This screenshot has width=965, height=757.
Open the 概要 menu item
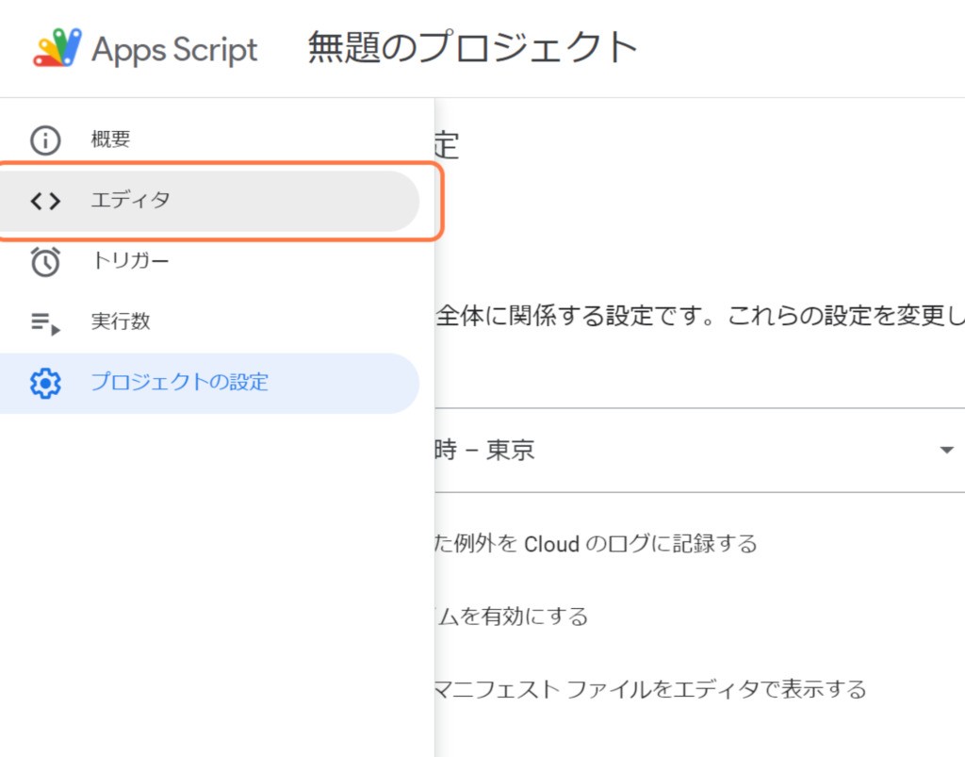[209, 140]
